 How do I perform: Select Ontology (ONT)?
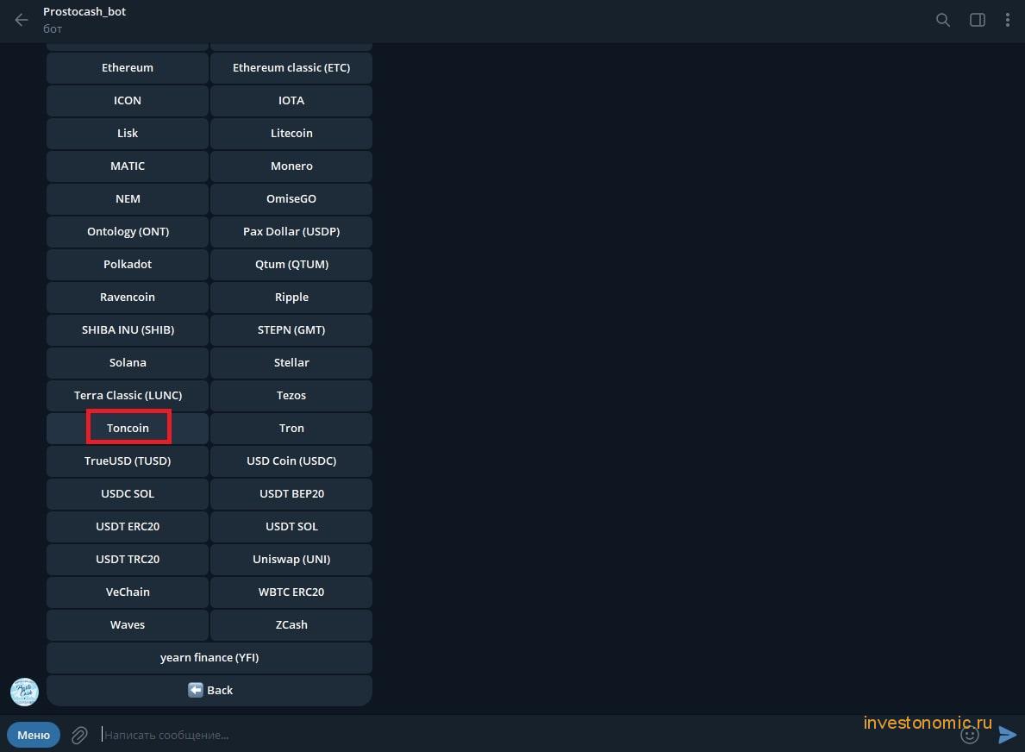click(128, 231)
